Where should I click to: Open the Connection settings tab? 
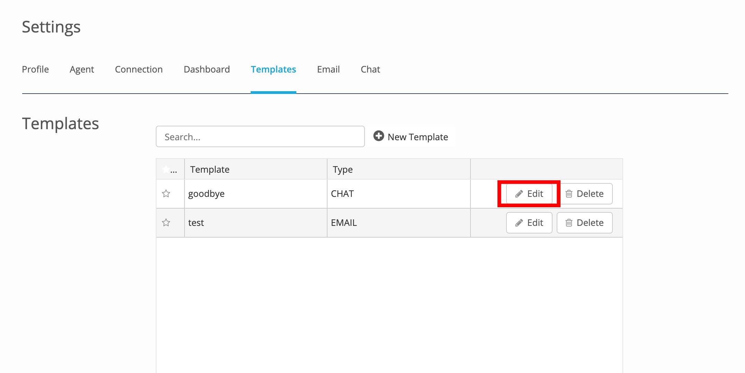click(x=139, y=69)
